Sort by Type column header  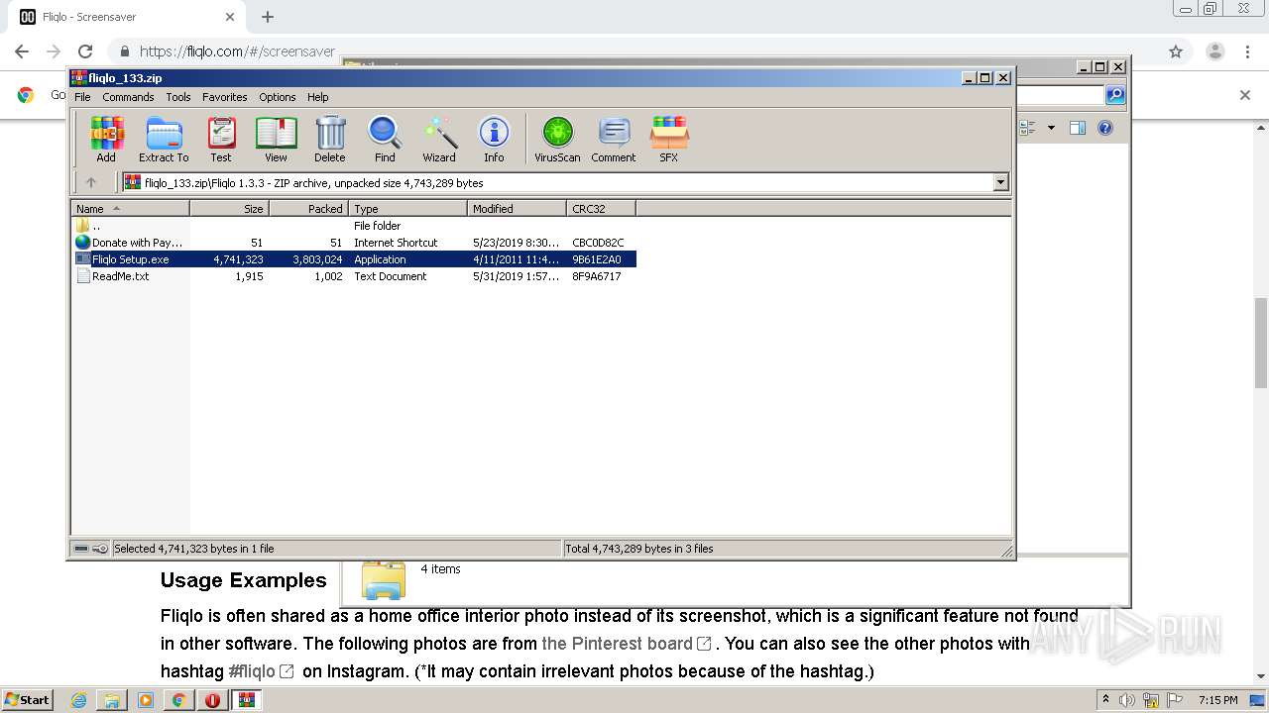(407, 209)
